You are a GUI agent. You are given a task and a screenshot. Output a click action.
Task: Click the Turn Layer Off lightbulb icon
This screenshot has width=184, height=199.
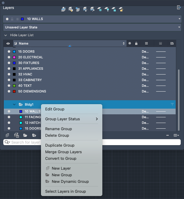[107, 9]
